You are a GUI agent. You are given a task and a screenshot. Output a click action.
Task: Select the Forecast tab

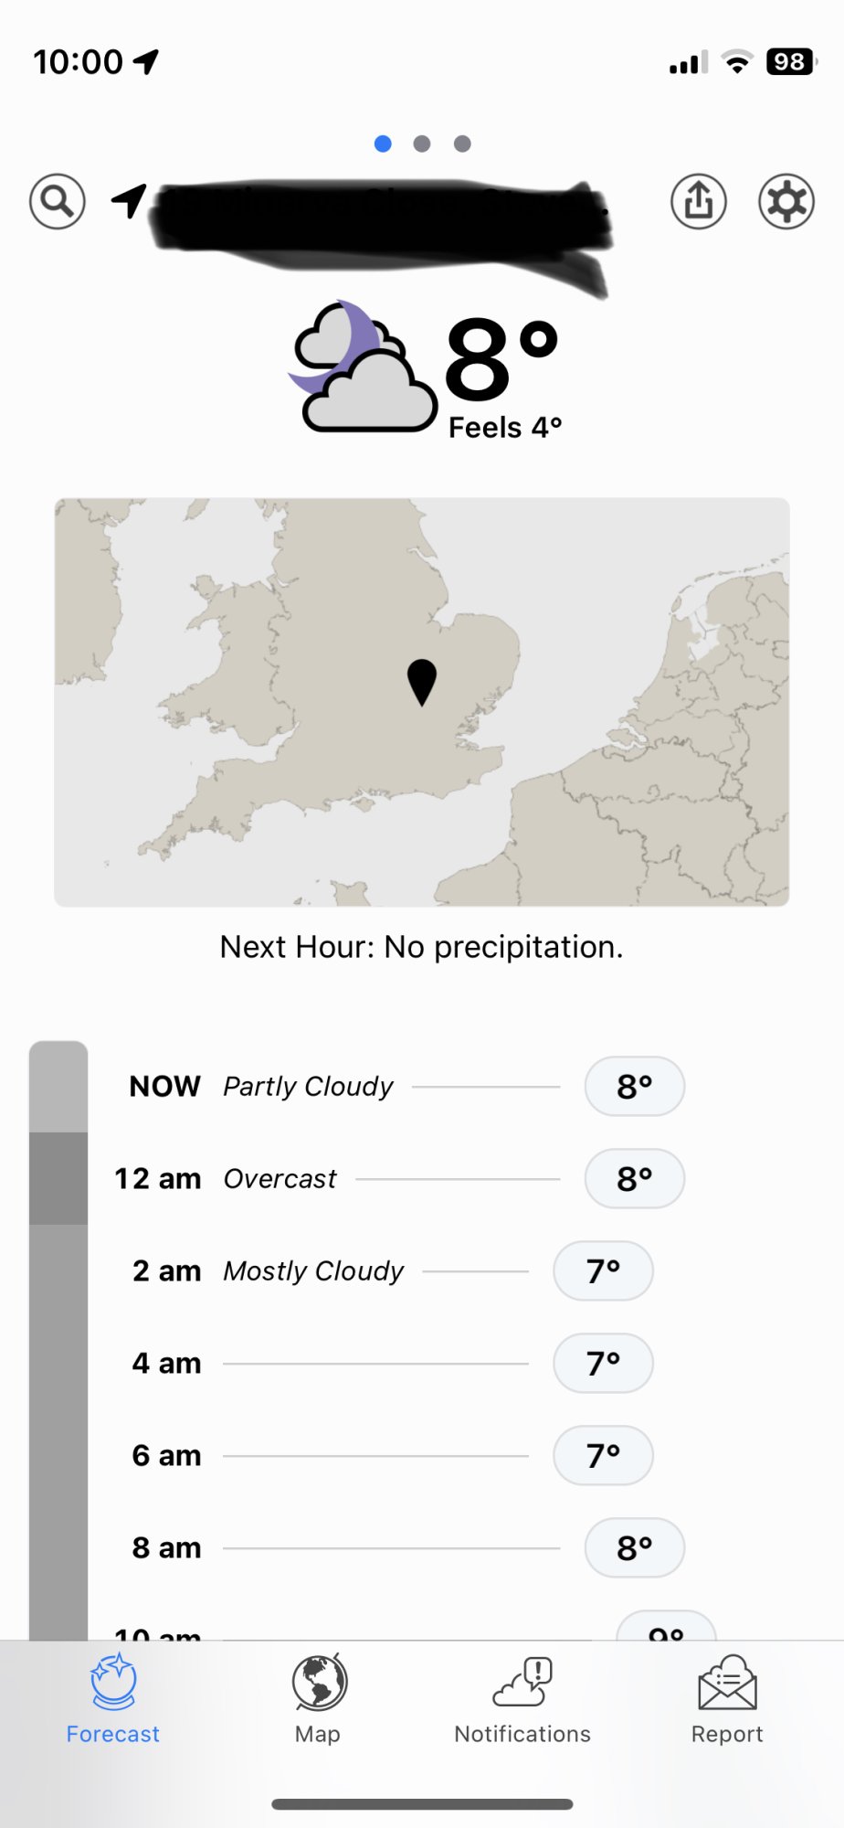[x=112, y=1699]
